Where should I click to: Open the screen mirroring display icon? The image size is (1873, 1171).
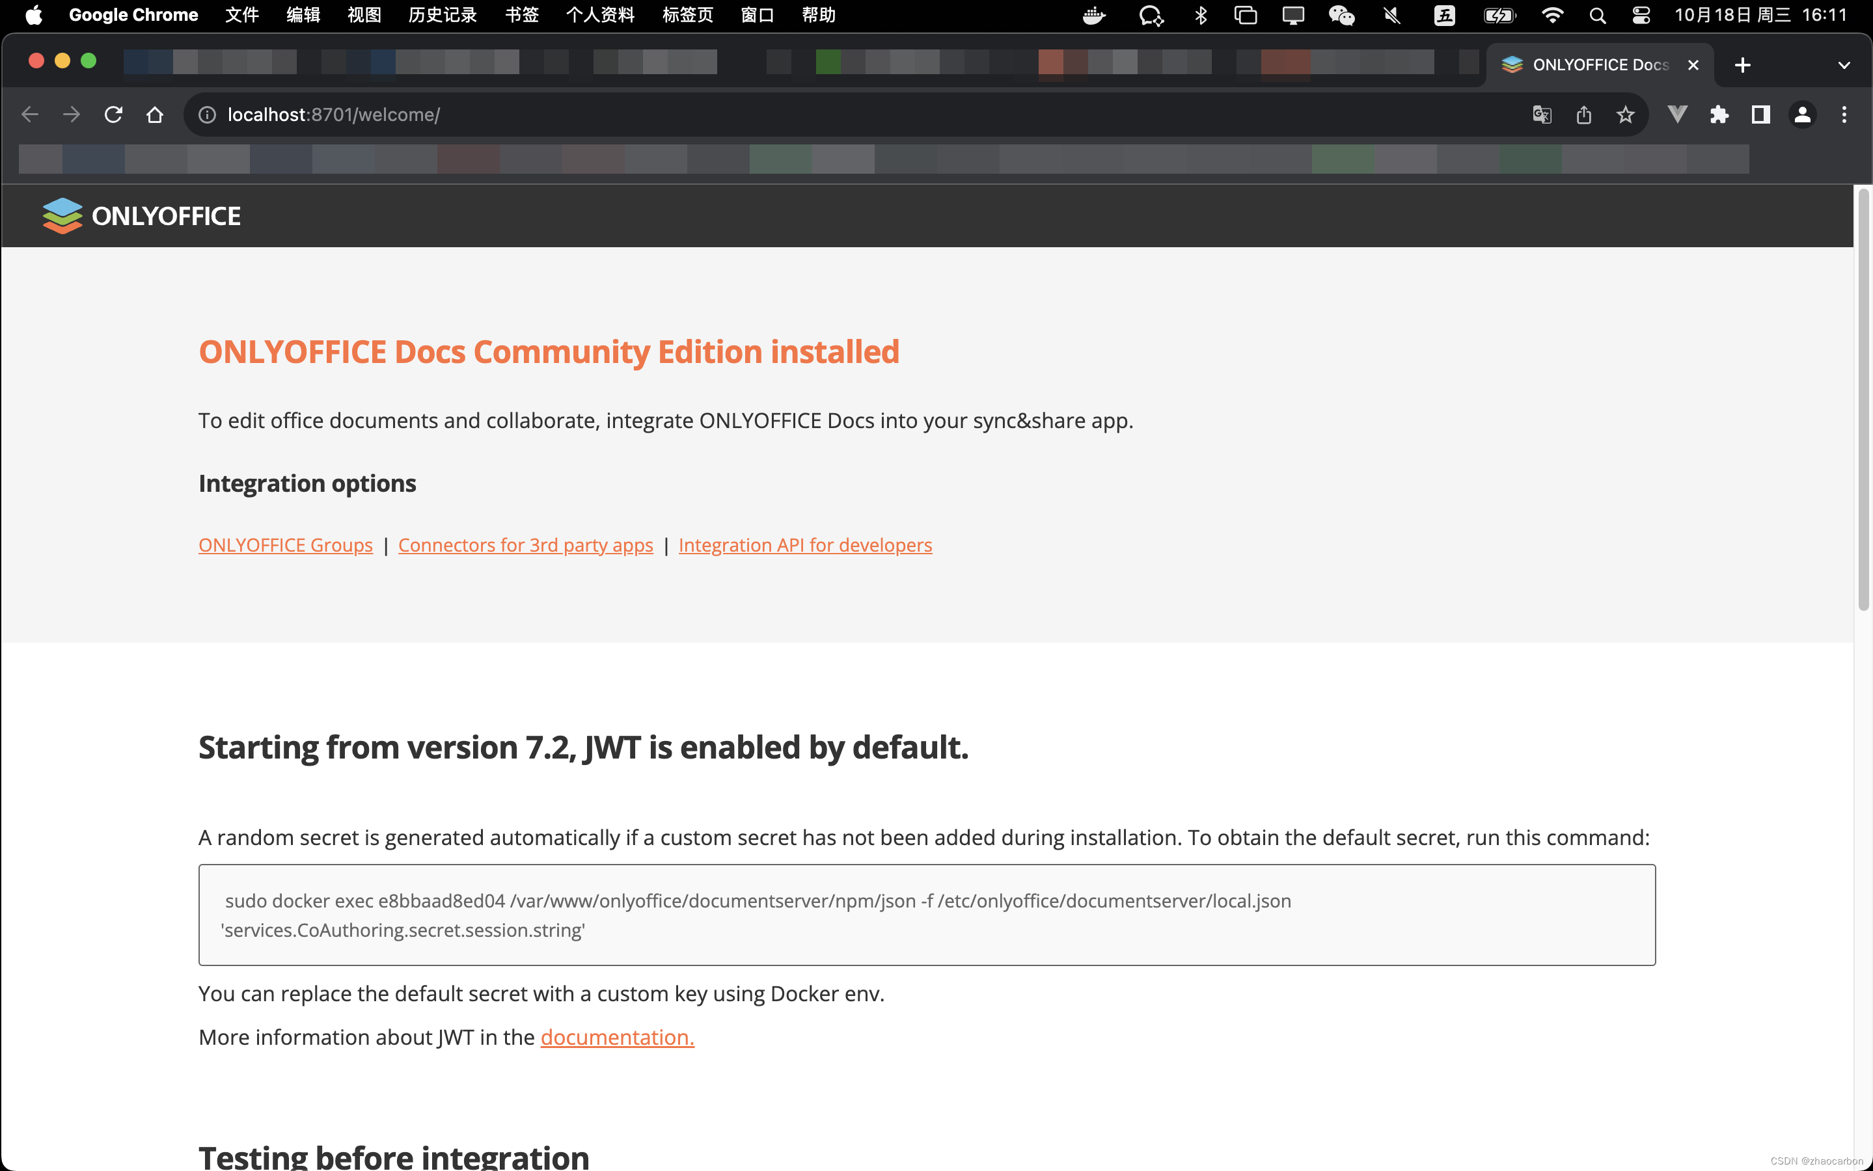point(1293,16)
